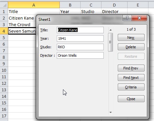Click the record scrollbar thumb
This screenshot has width=154, height=121.
pyautogui.click(x=110, y=42)
